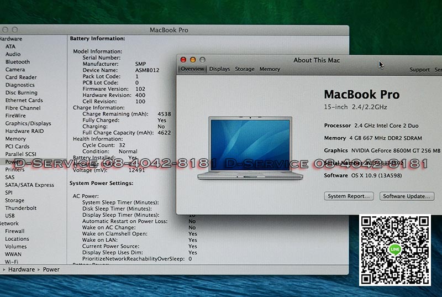Viewport: 442px width, 297px height.
Task: Click the Memory 4 GB 667 MHz DDR2 line
Action: 373,138
